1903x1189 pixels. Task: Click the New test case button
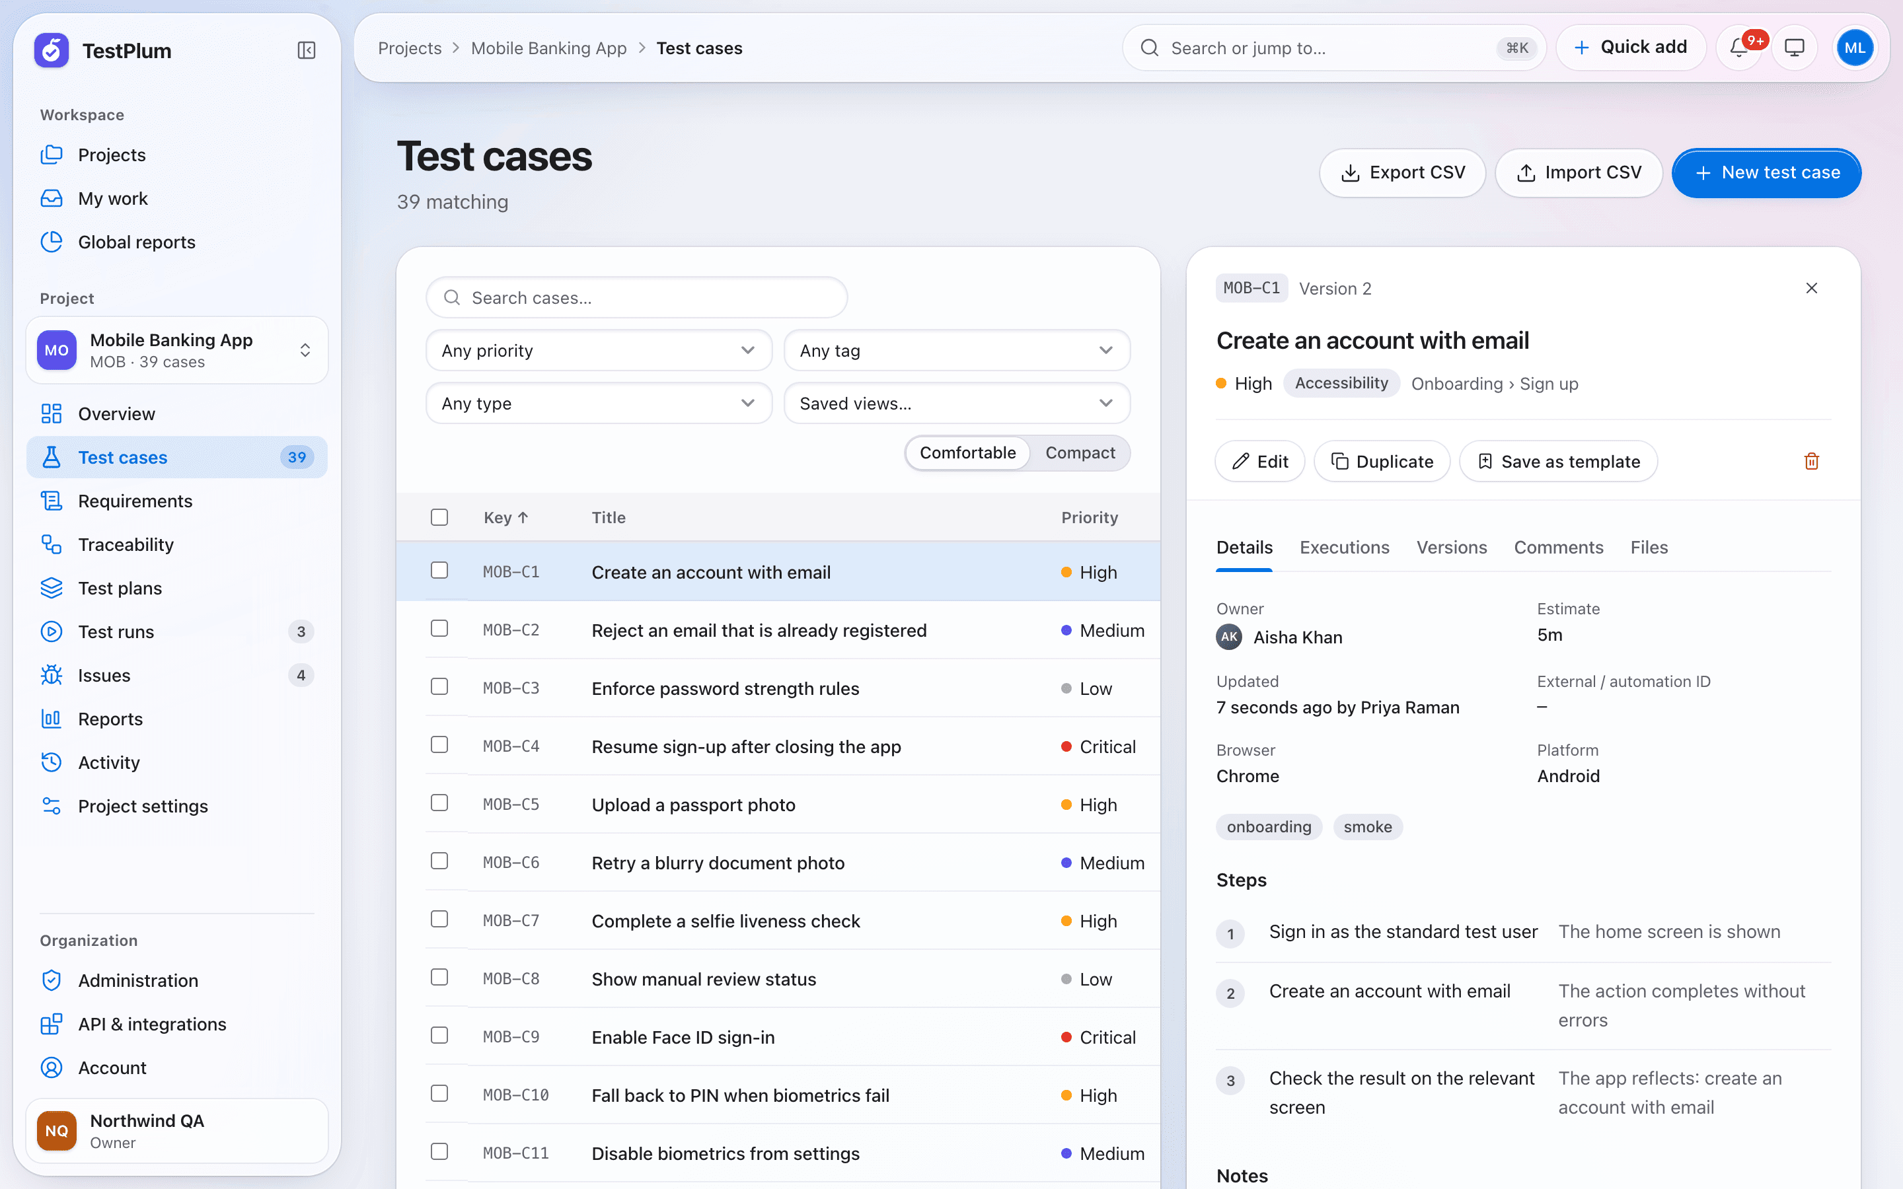(x=1766, y=173)
